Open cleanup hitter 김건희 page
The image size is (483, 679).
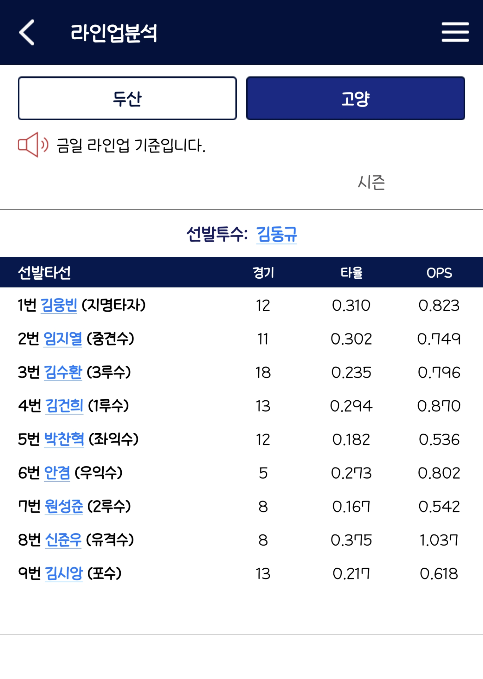[x=64, y=406]
